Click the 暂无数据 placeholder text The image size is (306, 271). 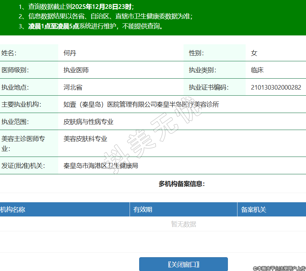pos(184,224)
